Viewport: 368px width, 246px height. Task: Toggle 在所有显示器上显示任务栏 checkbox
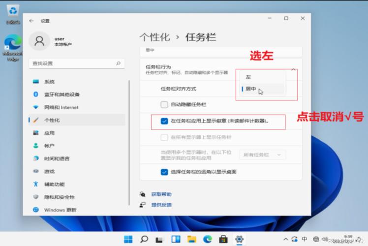coord(164,137)
